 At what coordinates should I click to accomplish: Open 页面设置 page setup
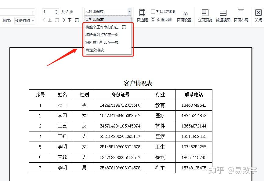coord(184,16)
